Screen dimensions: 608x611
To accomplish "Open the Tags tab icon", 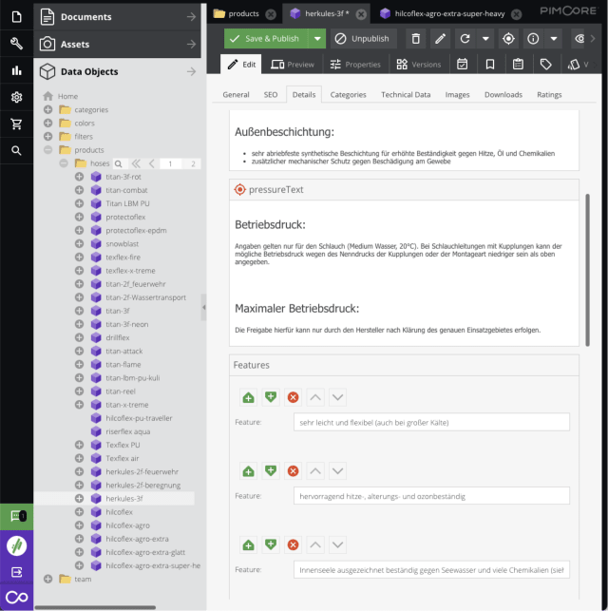I will (546, 65).
